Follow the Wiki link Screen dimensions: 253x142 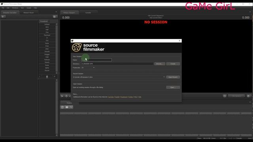[140, 97]
